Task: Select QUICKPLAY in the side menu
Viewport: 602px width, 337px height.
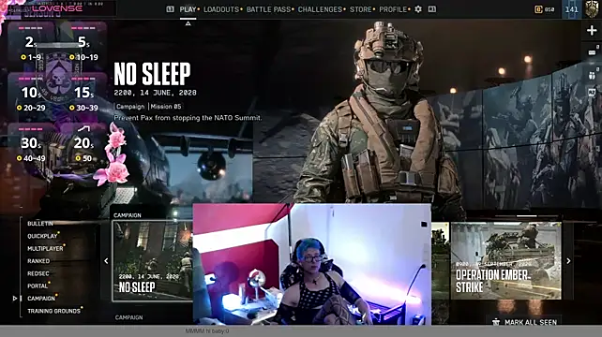Action: pyautogui.click(x=42, y=236)
